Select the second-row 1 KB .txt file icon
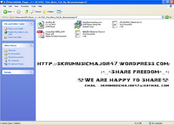This screenshot has height=125, width=174. 77,34
